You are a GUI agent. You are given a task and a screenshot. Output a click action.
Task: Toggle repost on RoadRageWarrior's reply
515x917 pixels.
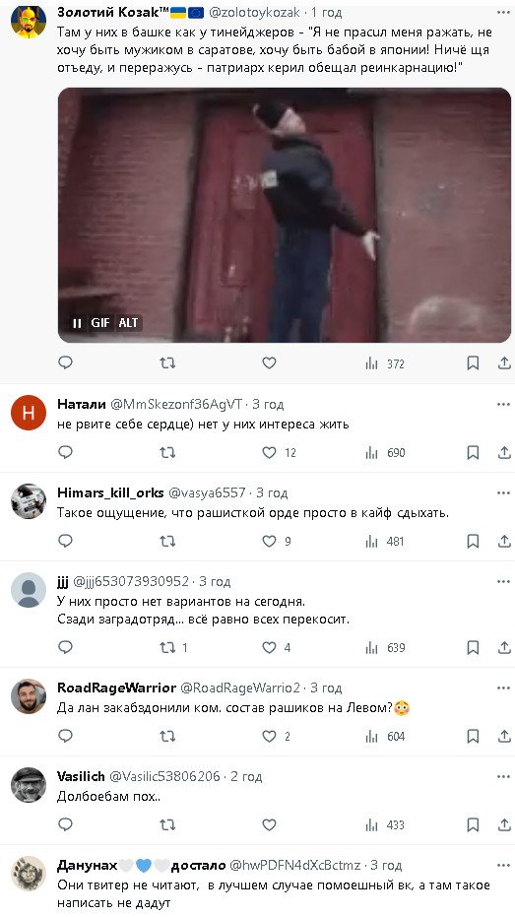coord(167,736)
